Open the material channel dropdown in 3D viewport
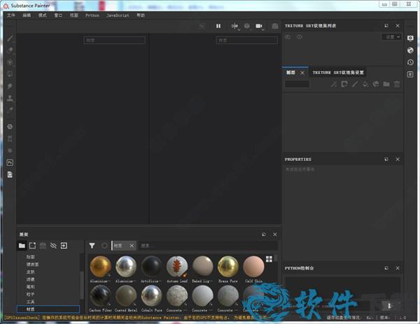This screenshot has height=324, width=420. 115,41
